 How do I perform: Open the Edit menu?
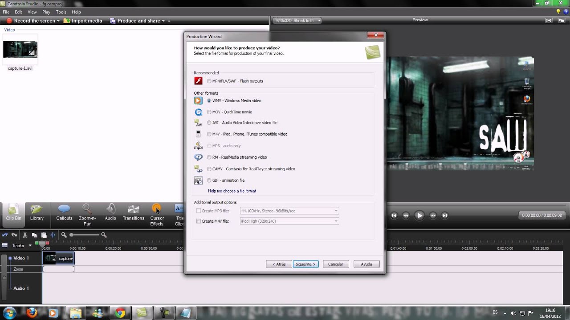19,12
